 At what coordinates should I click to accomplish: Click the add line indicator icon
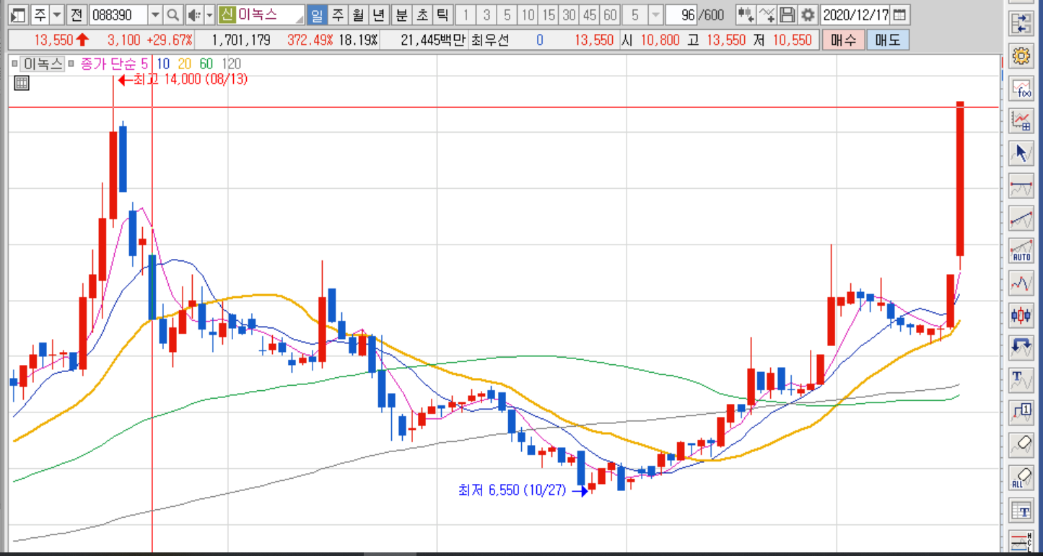click(x=767, y=14)
